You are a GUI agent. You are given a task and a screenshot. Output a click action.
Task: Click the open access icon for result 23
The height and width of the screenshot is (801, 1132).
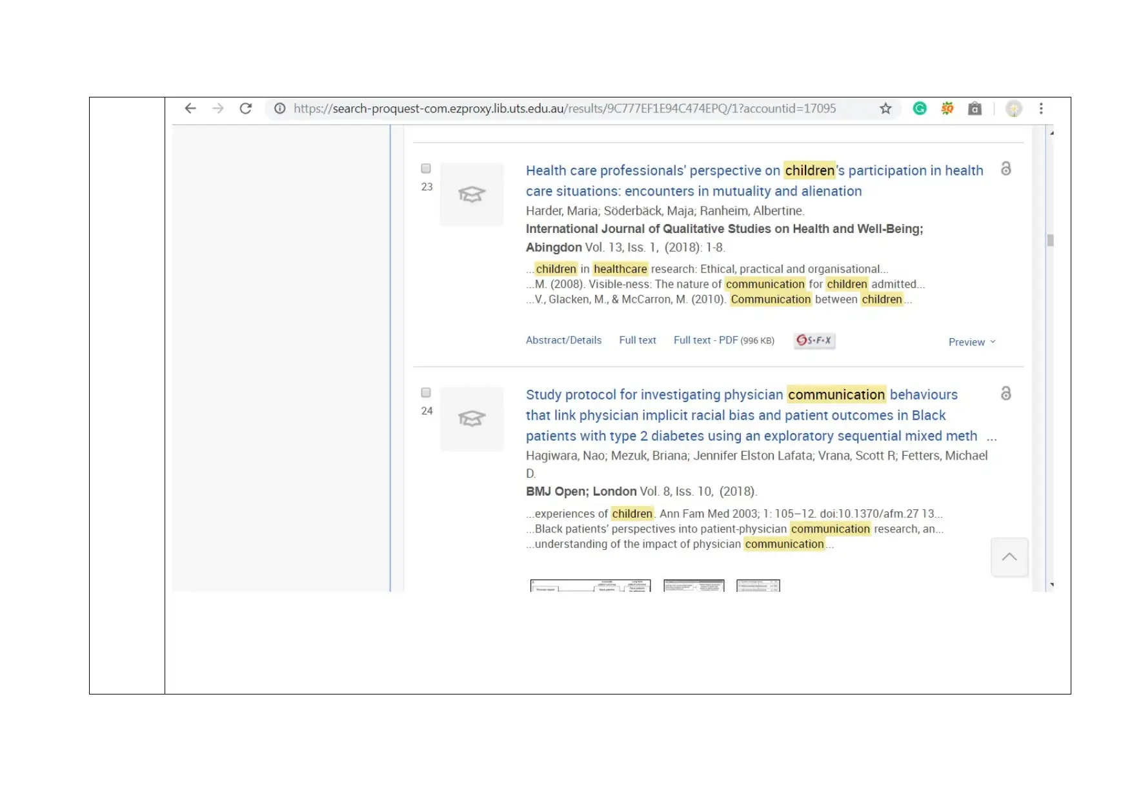1006,168
